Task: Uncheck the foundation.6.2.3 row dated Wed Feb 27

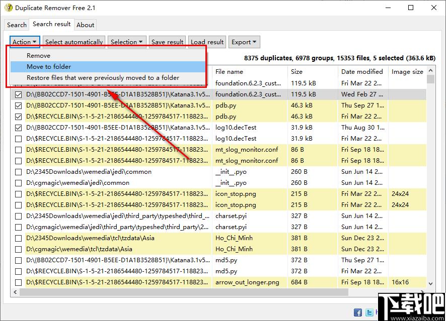Action: point(18,94)
